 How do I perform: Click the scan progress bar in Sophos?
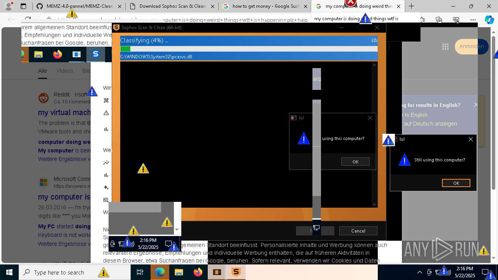coord(249,49)
